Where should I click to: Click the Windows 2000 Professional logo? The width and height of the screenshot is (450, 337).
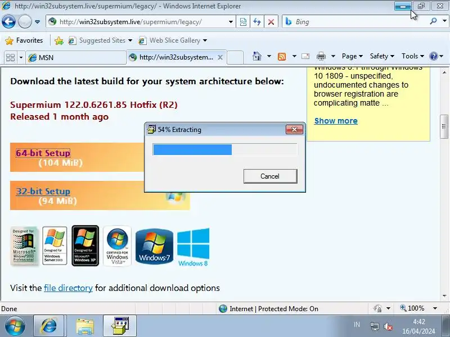click(24, 246)
